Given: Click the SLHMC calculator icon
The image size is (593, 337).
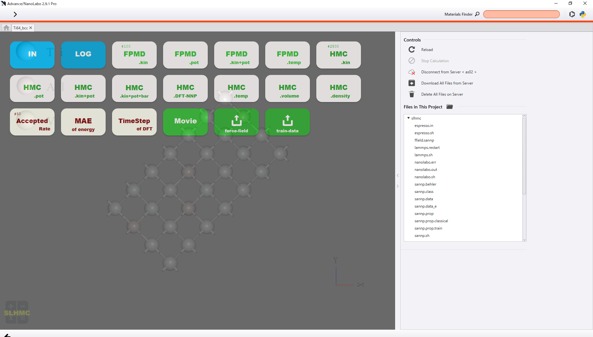Looking at the screenshot, I should coord(17,312).
